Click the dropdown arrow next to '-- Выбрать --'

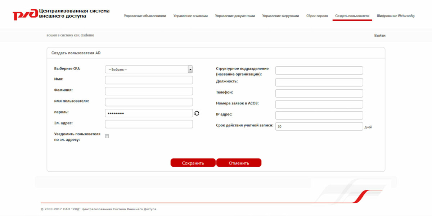pyautogui.click(x=190, y=69)
